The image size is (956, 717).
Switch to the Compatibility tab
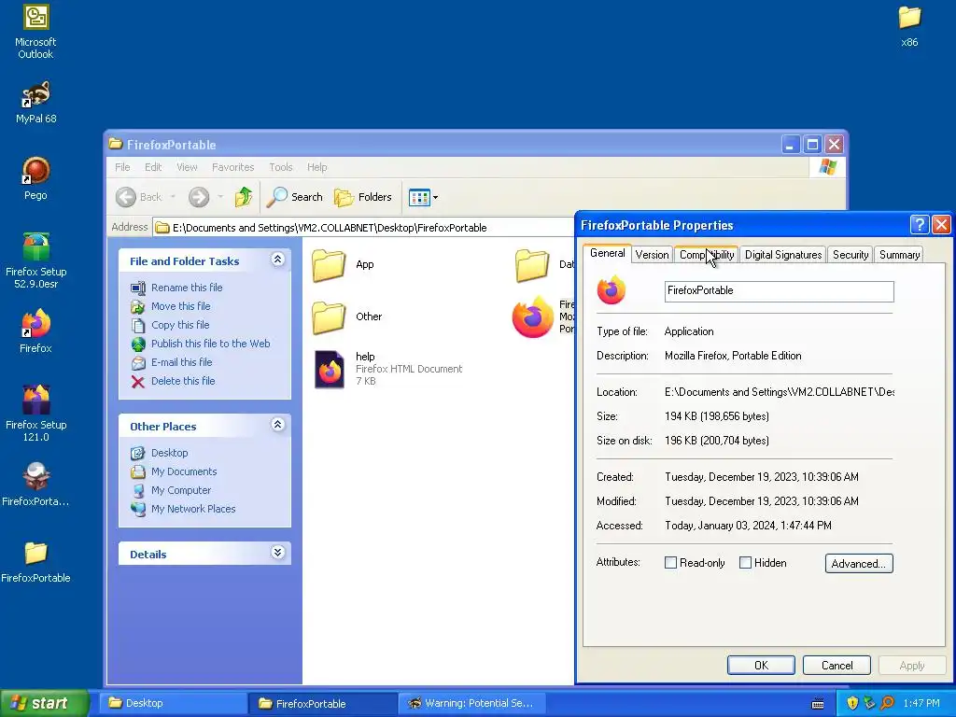click(x=707, y=255)
